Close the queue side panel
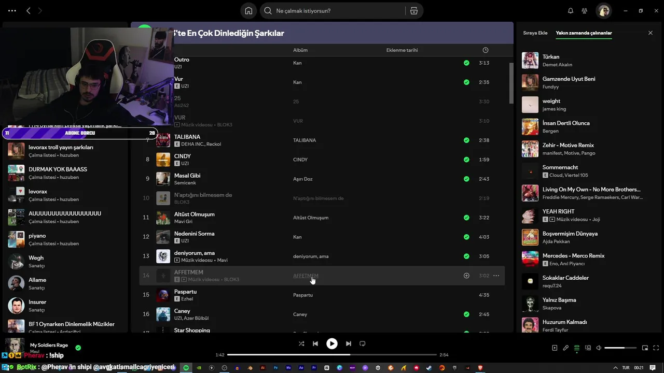This screenshot has width=664, height=373. 651,33
